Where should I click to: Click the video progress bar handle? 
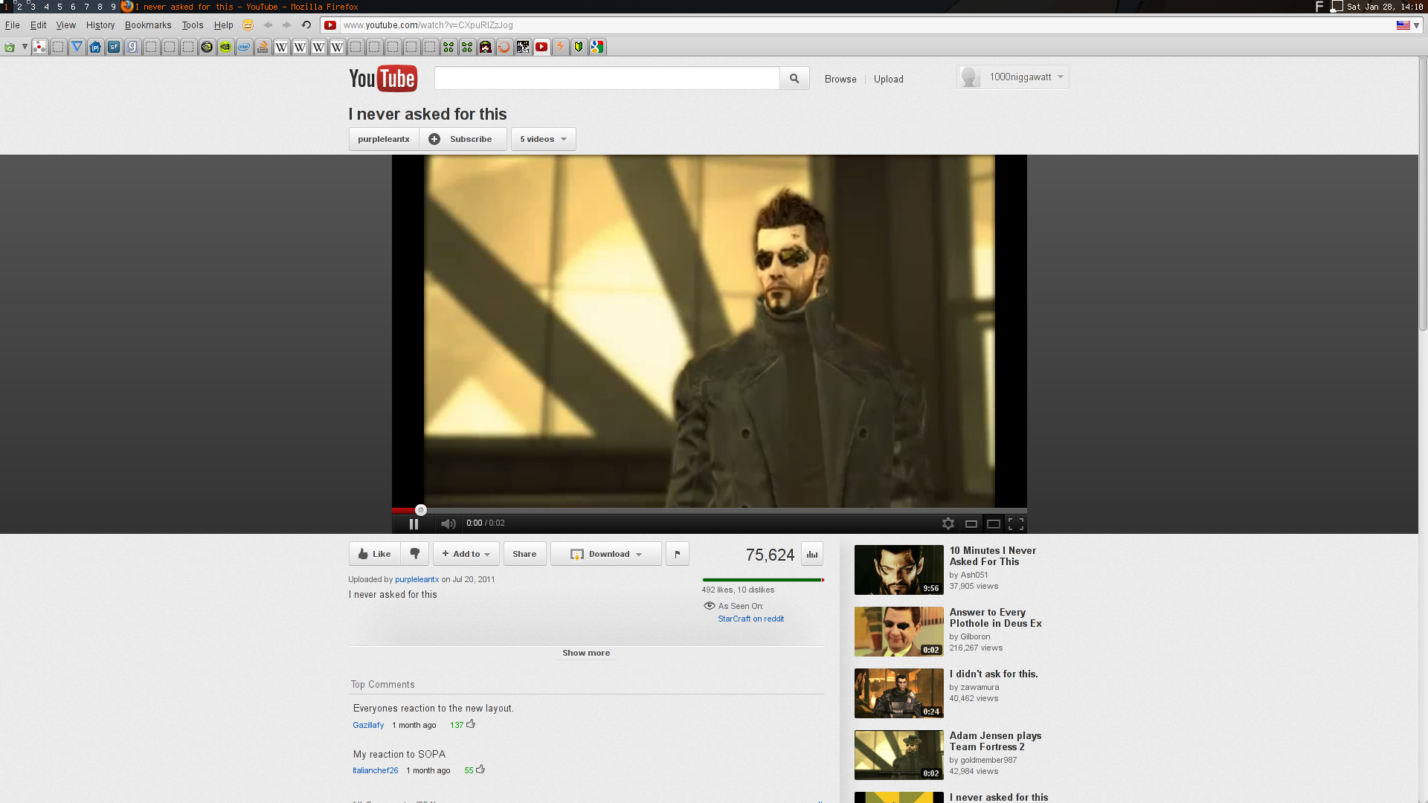[421, 510]
